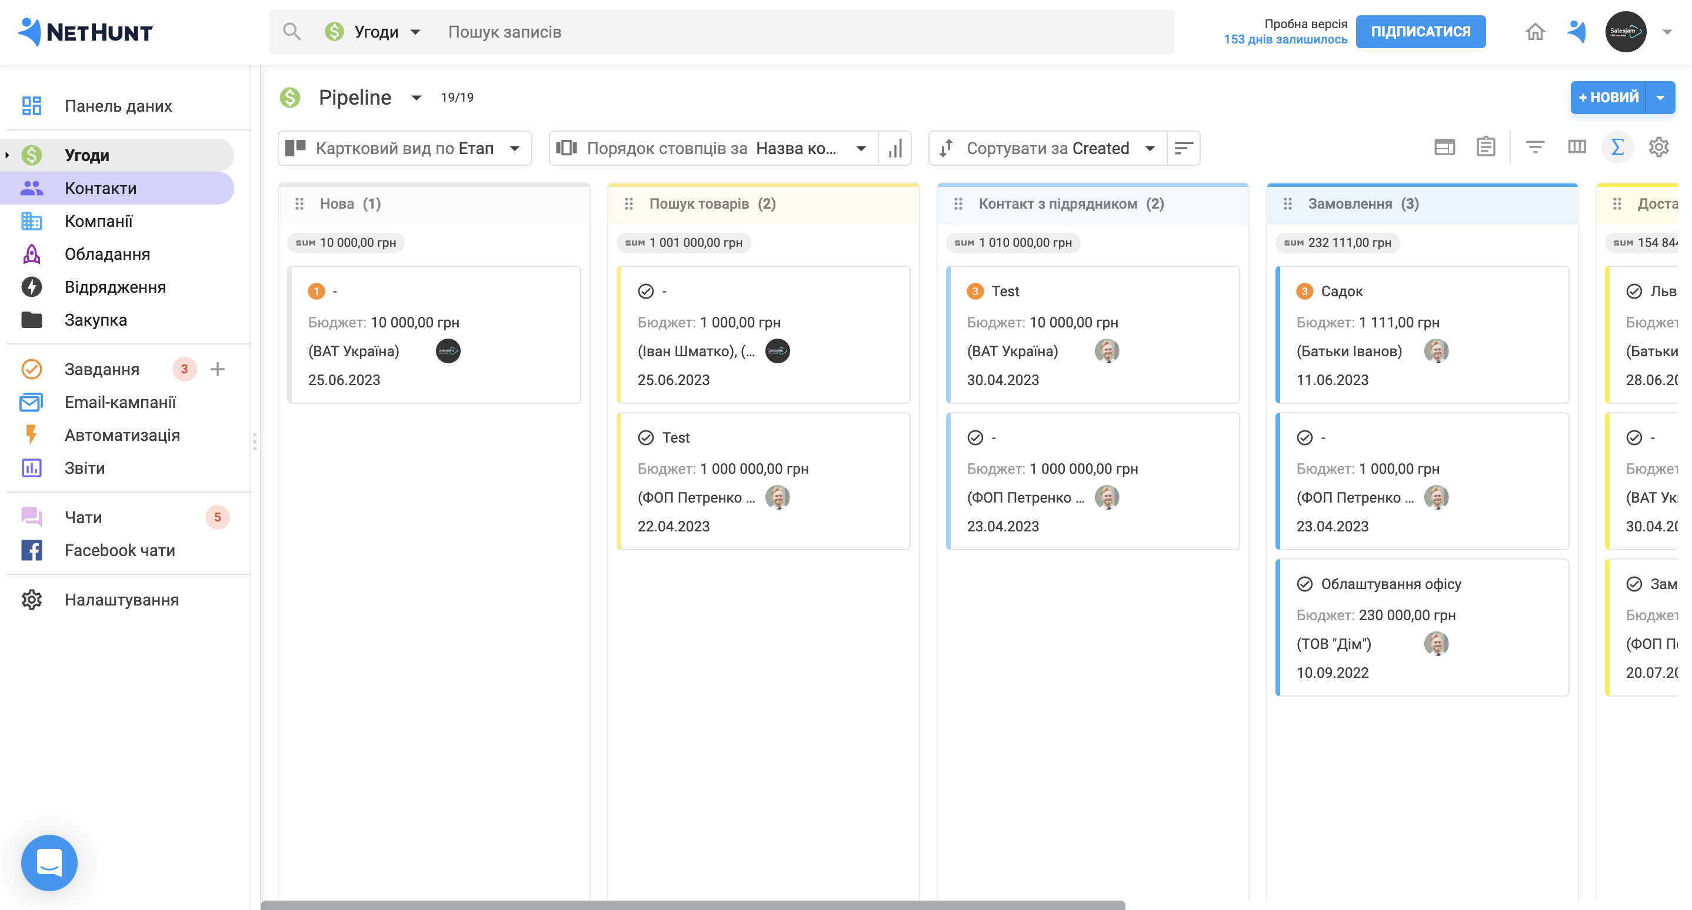The width and height of the screenshot is (1692, 910).
Task: Open the Панель даних dashboard
Action: (x=118, y=106)
